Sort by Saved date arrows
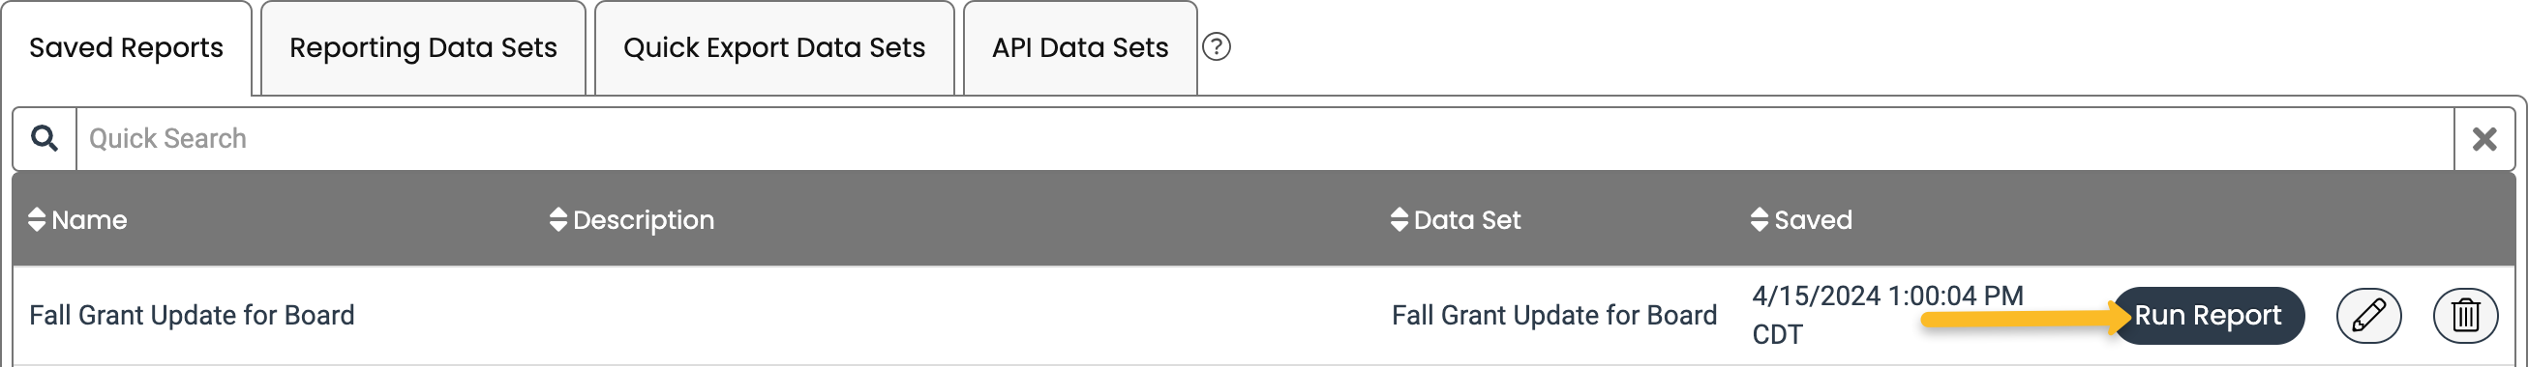 click(x=1760, y=219)
